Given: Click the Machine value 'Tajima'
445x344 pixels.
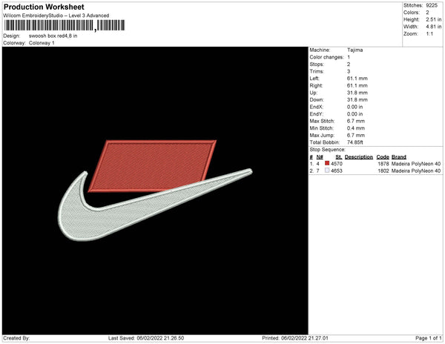Looking at the screenshot, I should (x=355, y=50).
